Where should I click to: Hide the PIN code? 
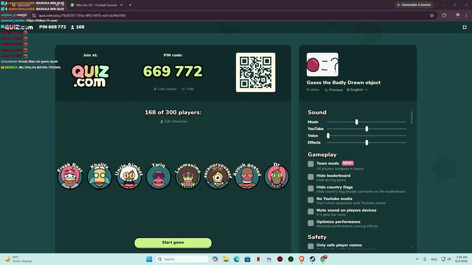click(188, 89)
